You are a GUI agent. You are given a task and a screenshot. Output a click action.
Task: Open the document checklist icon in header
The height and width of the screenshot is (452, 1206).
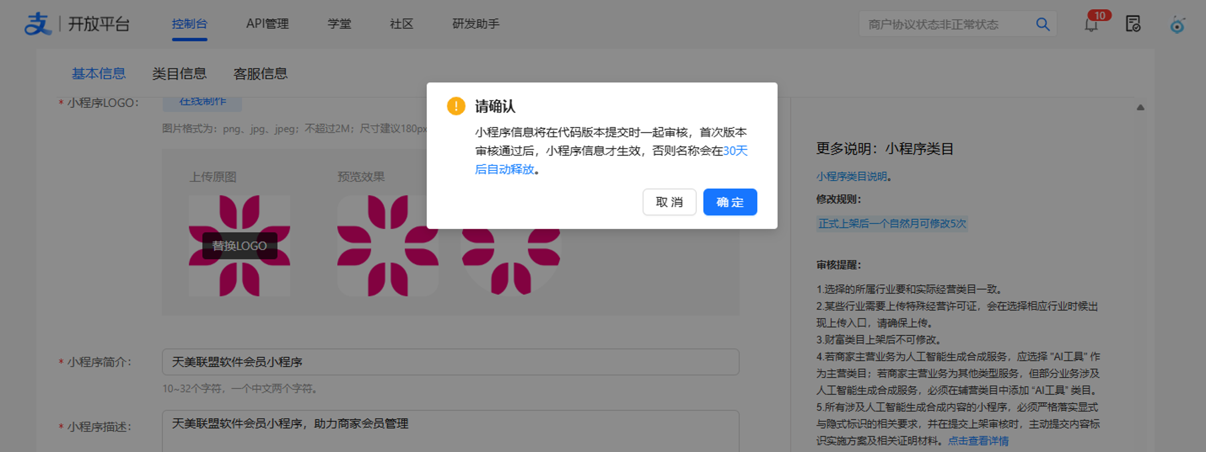point(1133,24)
